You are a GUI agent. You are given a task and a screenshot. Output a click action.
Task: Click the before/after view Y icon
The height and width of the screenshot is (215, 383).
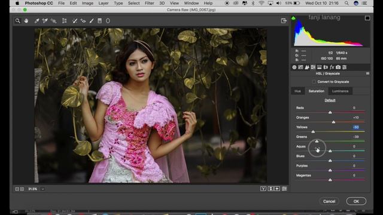click(x=263, y=189)
